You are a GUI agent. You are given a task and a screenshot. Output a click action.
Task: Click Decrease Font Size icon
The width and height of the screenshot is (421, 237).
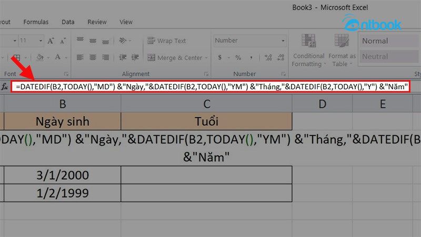coord(63,41)
